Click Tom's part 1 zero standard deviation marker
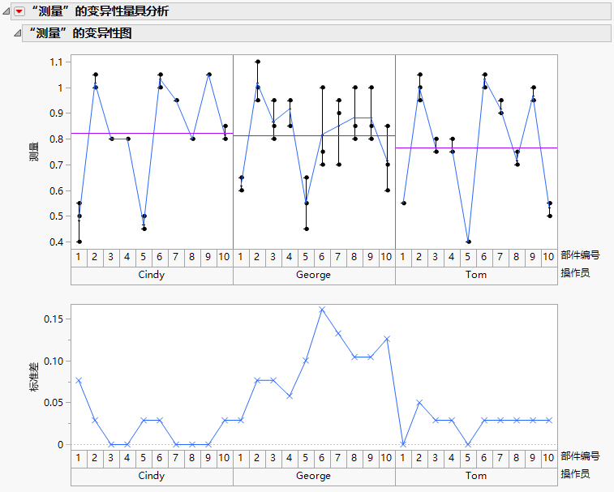This screenshot has height=492, width=614. (x=403, y=445)
